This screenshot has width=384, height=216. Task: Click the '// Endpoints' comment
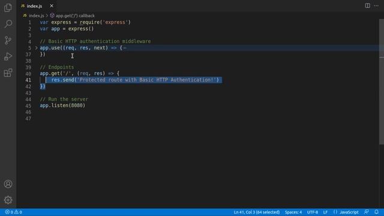pyautogui.click(x=57, y=67)
